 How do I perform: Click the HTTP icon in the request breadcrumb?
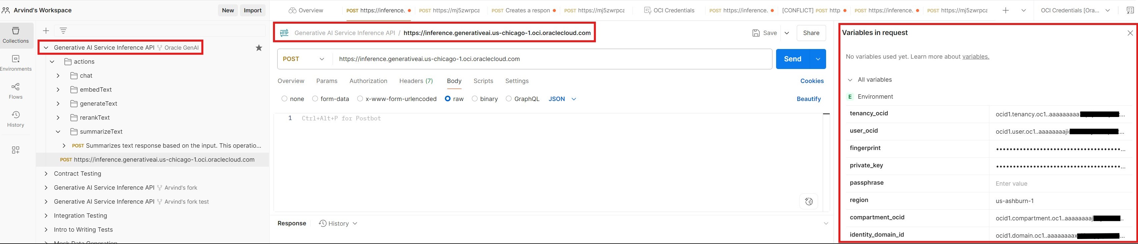click(x=284, y=33)
